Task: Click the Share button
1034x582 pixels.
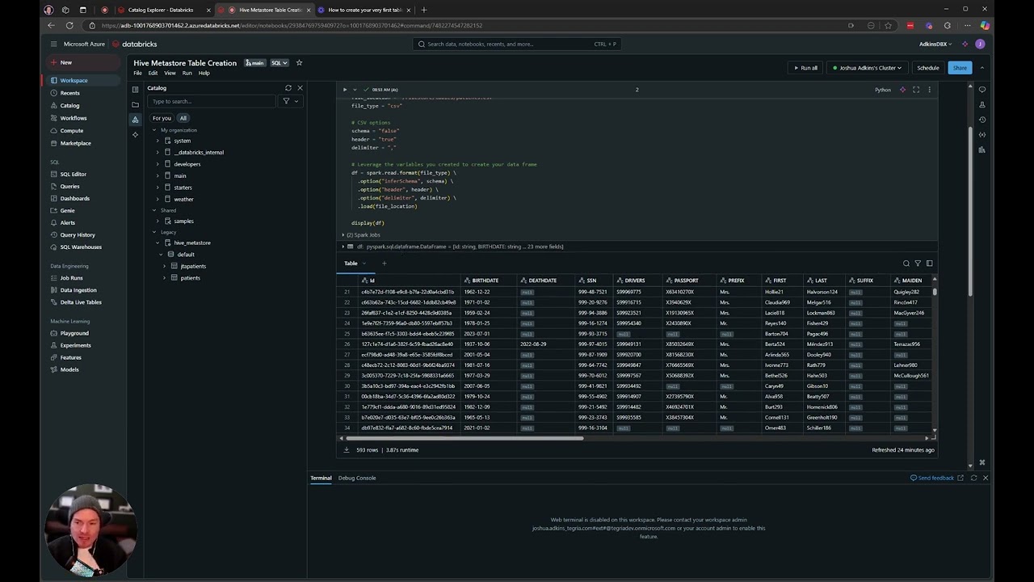Action: pyautogui.click(x=960, y=68)
